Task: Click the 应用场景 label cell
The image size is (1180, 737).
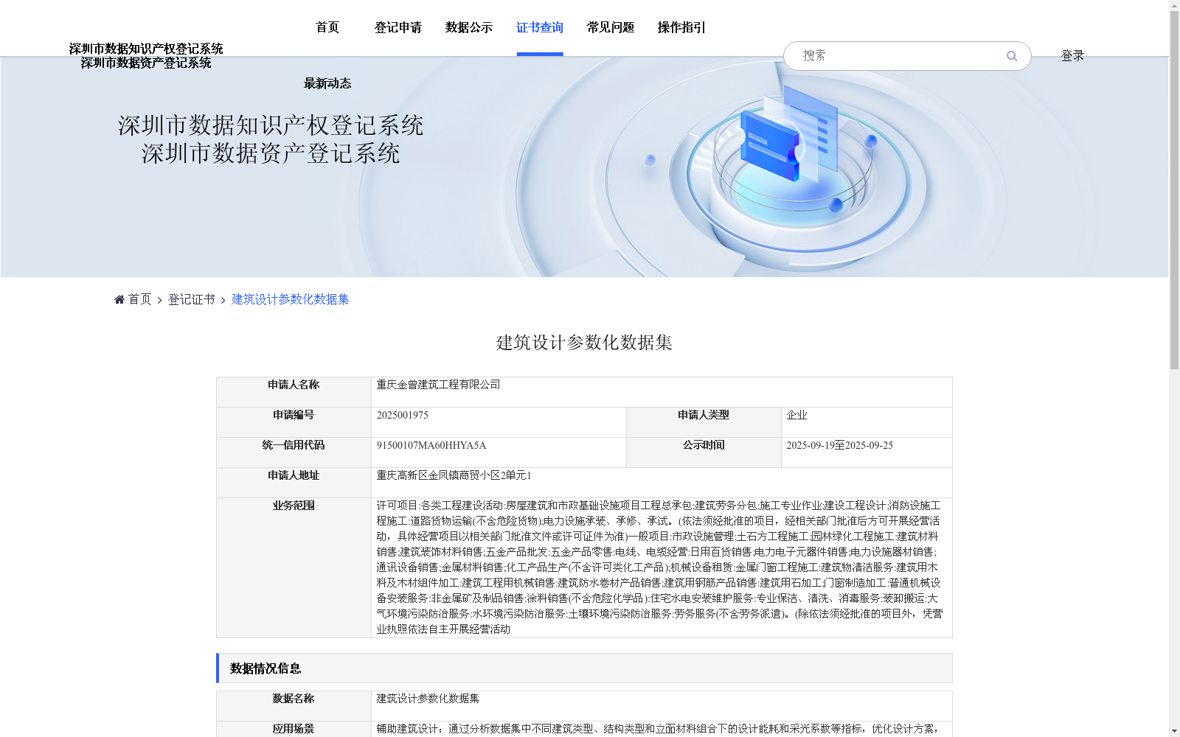Action: point(294,729)
